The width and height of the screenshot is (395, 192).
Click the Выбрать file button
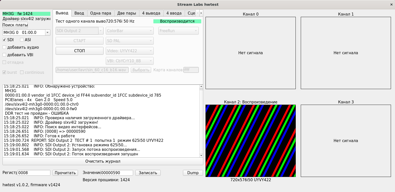[x=141, y=70]
